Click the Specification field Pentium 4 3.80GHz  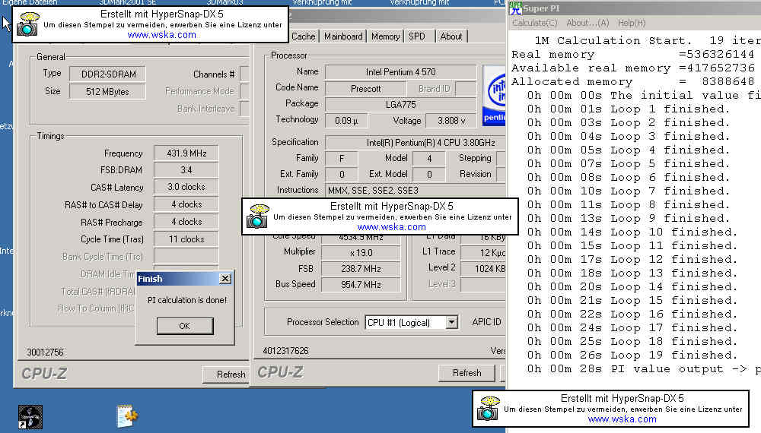coord(416,142)
